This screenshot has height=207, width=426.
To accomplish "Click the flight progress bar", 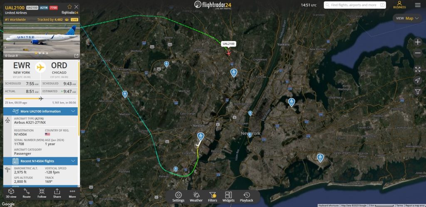I will (40, 99).
